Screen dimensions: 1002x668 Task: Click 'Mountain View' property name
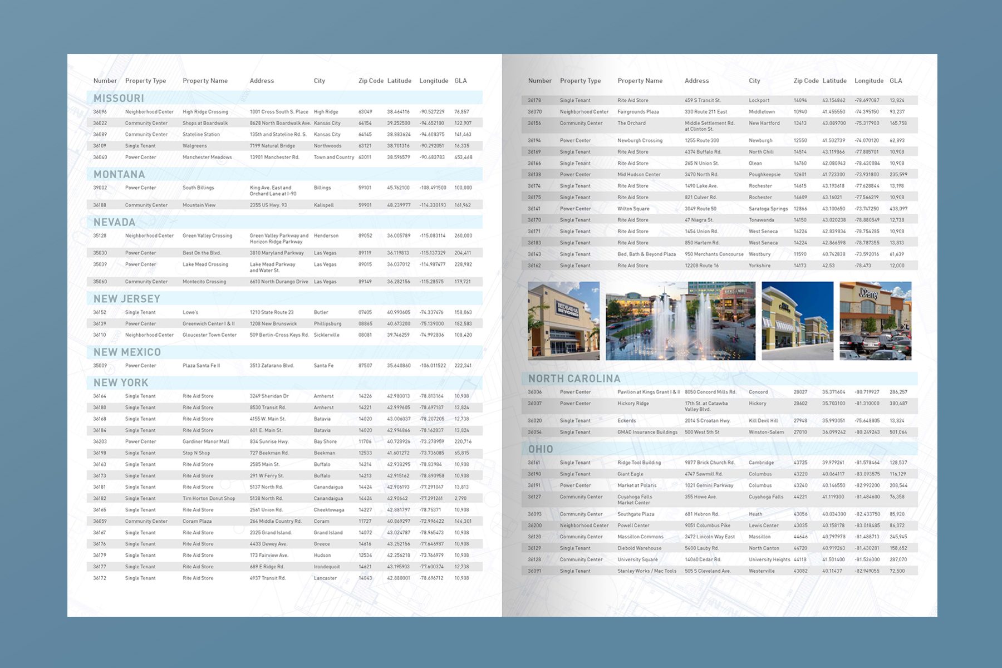199,205
